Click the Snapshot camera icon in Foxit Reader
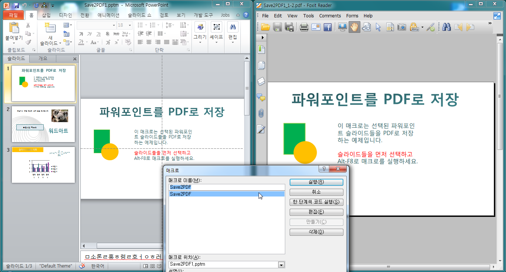Screen dimensions: 506x272 click(x=402, y=27)
